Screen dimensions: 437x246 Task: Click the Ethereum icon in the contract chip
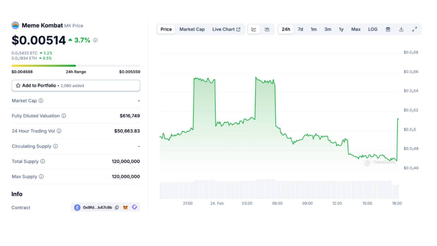pos(77,208)
